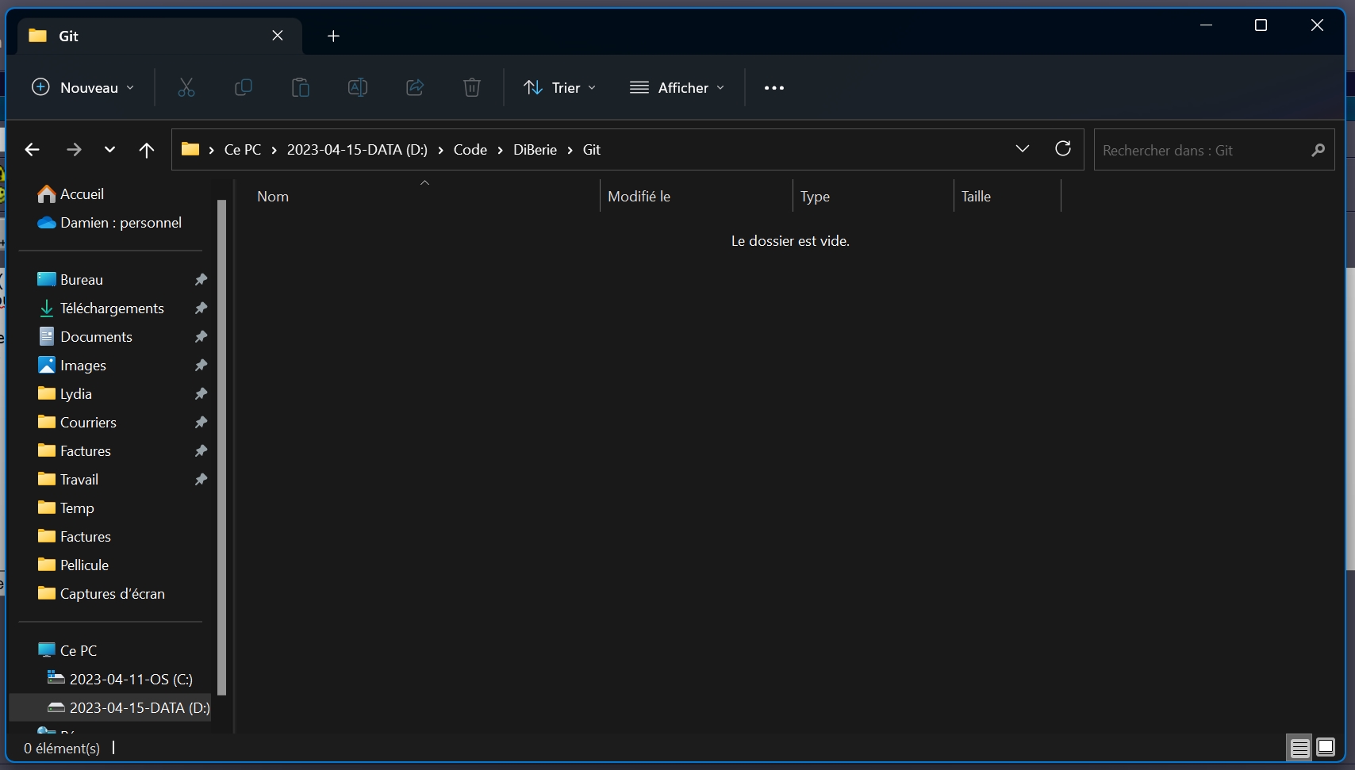Screen dimensions: 1355x770
Task: Click DiBerie in the breadcrumb path
Action: pos(535,150)
